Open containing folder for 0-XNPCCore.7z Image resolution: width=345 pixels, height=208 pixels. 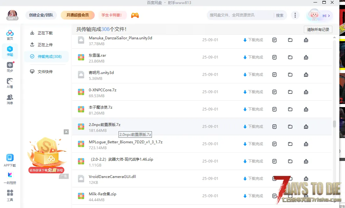(290, 92)
